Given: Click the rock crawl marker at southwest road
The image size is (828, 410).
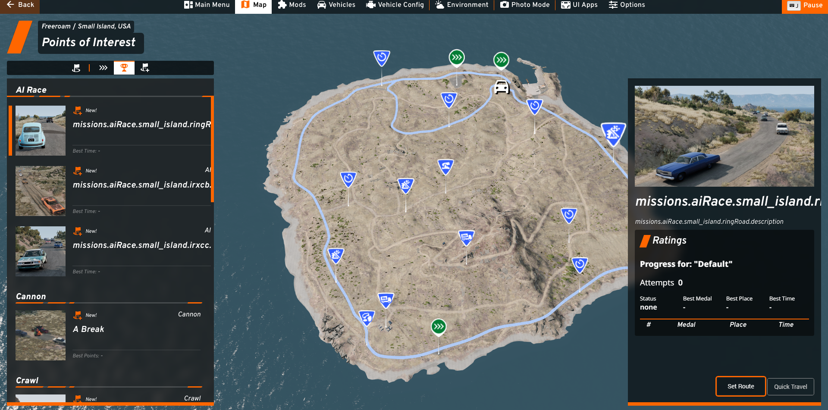Looking at the screenshot, I should click(367, 318).
